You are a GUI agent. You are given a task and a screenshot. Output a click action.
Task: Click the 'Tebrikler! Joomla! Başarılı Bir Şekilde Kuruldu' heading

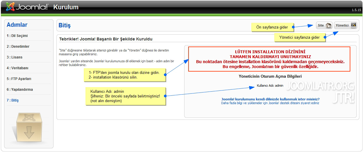[x=106, y=39]
